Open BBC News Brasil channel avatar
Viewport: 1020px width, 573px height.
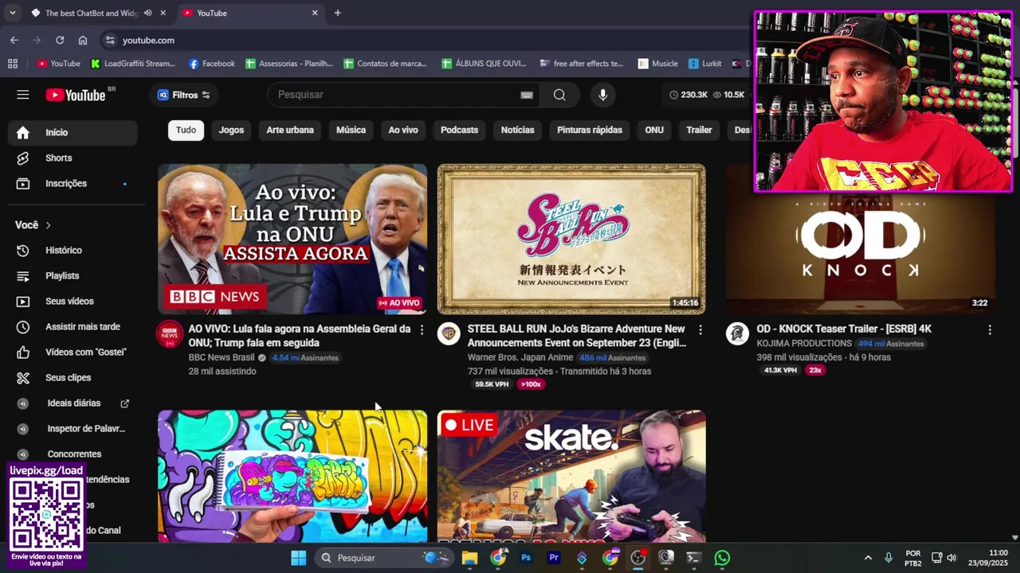[x=169, y=334]
